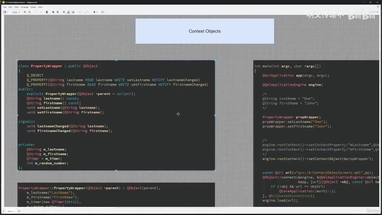
Task: Click the To Back icon
Action: pos(58,12)
